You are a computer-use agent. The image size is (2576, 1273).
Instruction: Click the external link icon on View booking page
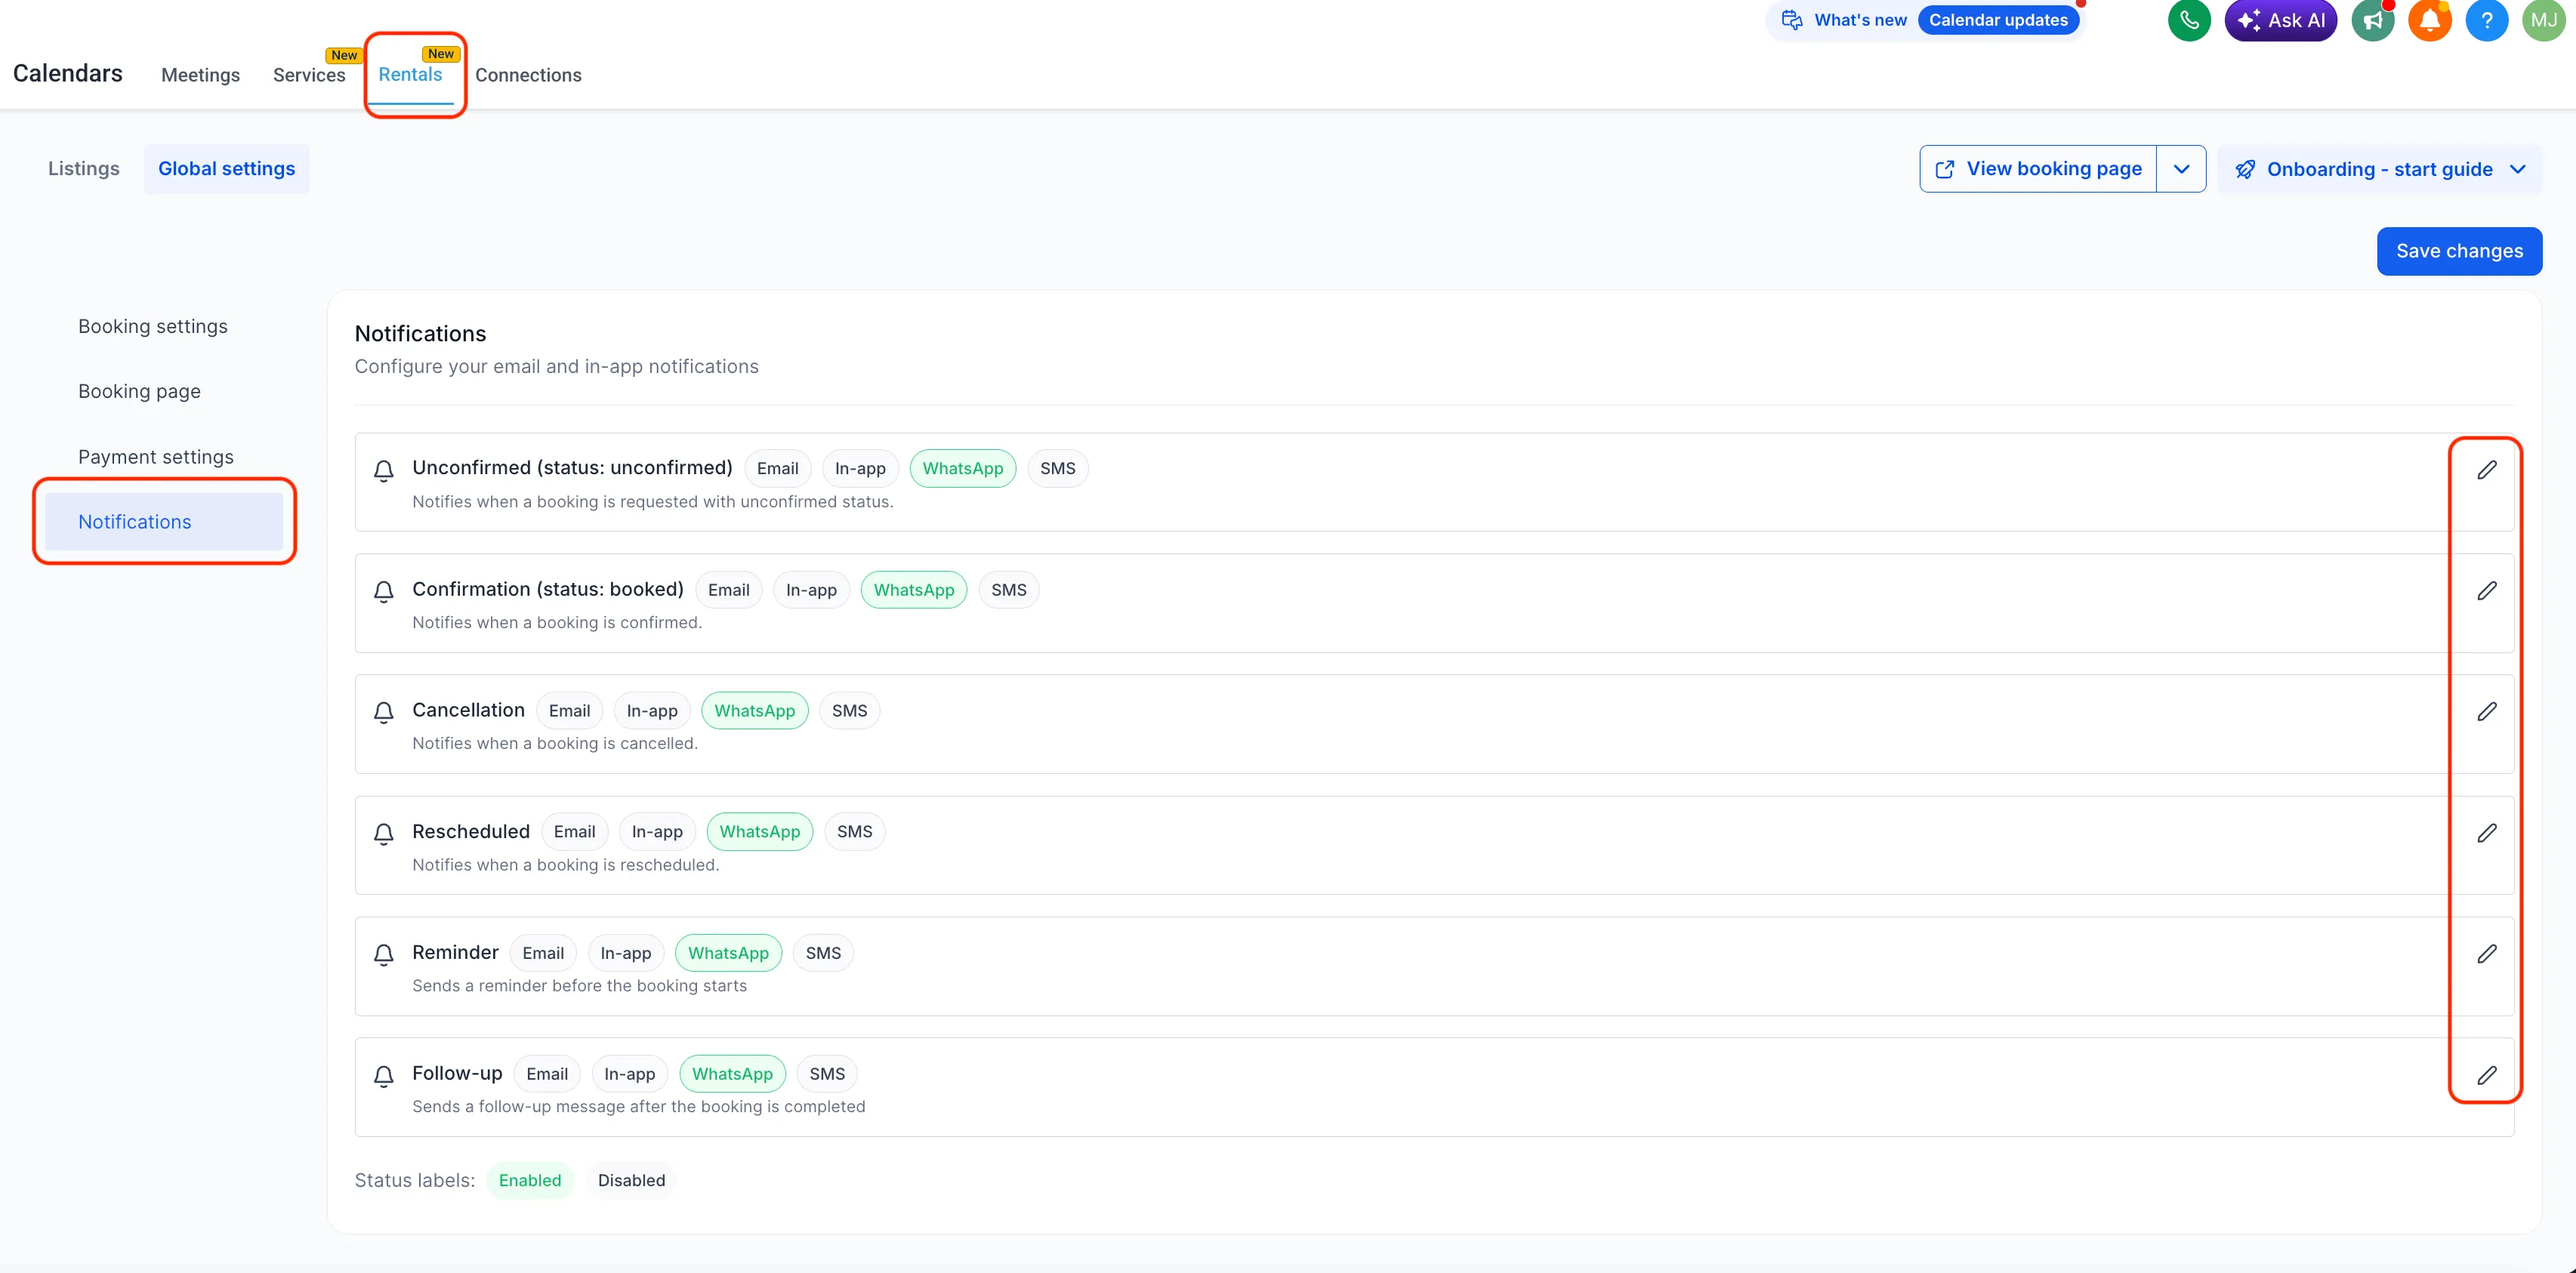tap(1944, 169)
